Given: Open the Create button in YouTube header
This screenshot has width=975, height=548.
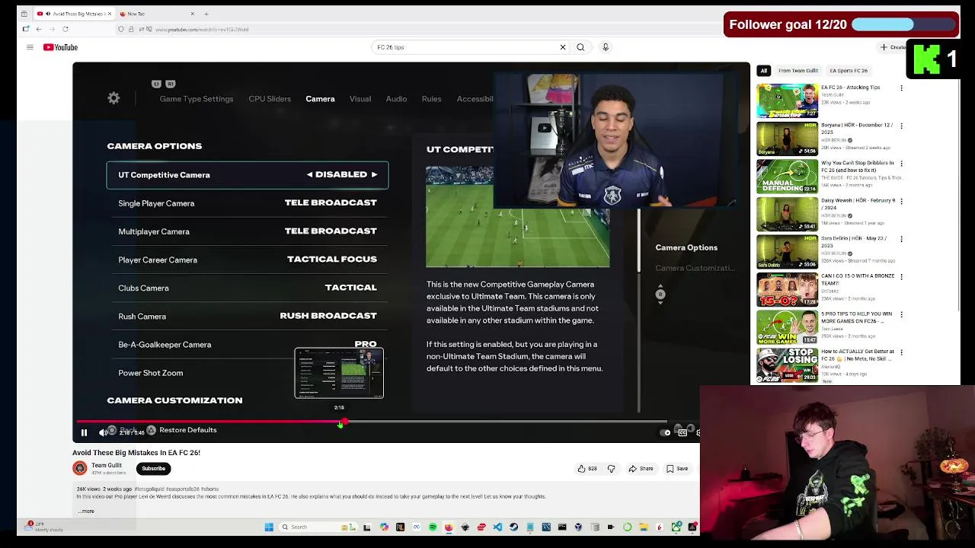Looking at the screenshot, I should (893, 47).
